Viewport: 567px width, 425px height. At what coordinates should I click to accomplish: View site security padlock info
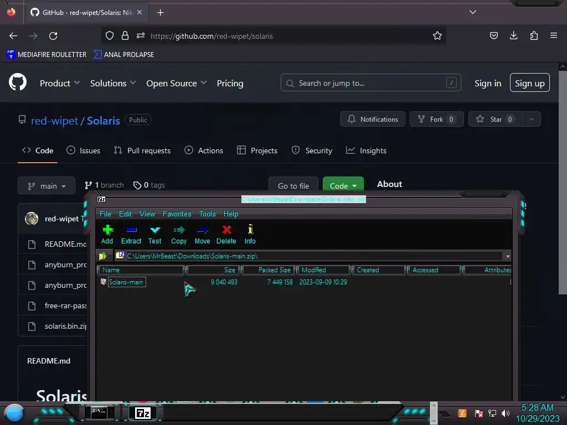[x=125, y=35]
